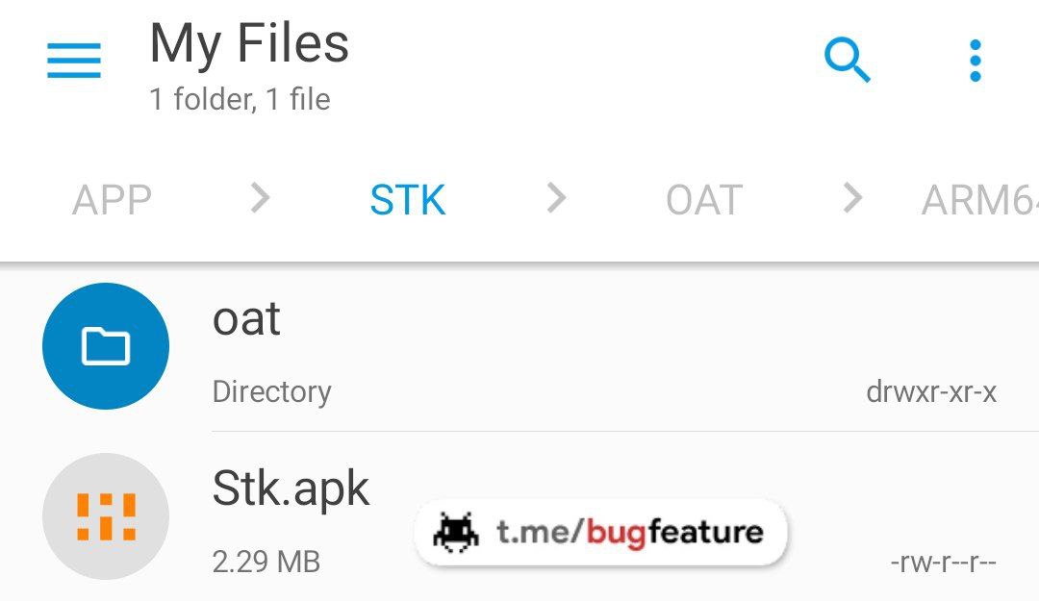Tap the search magnifier icon

(848, 62)
